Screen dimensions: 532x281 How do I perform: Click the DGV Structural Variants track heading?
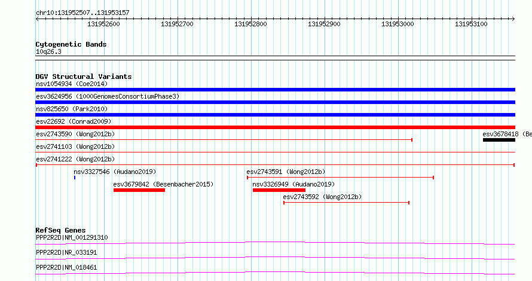pos(84,77)
